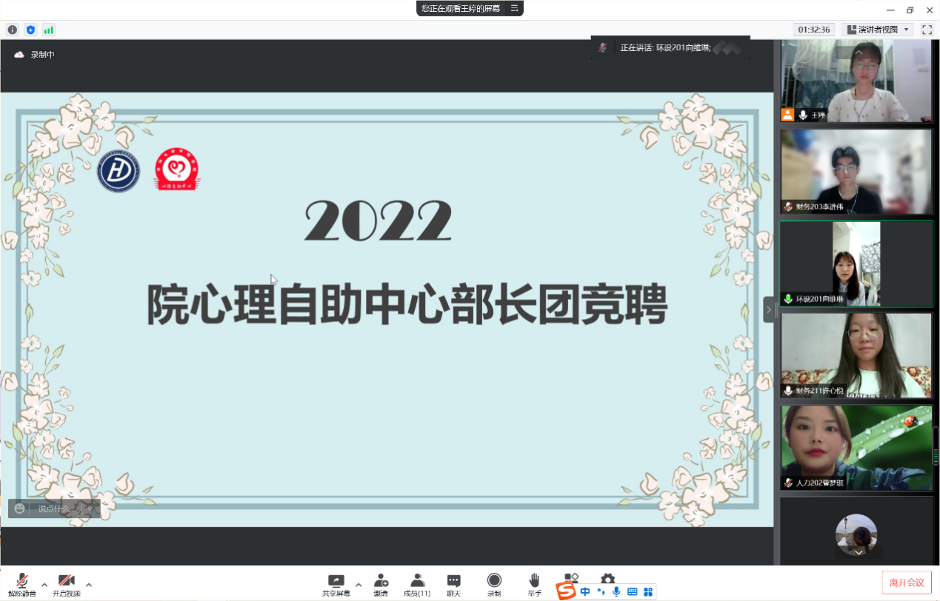Open the screen-viewing banner menu icon
This screenshot has width=940, height=601.
pos(514,8)
